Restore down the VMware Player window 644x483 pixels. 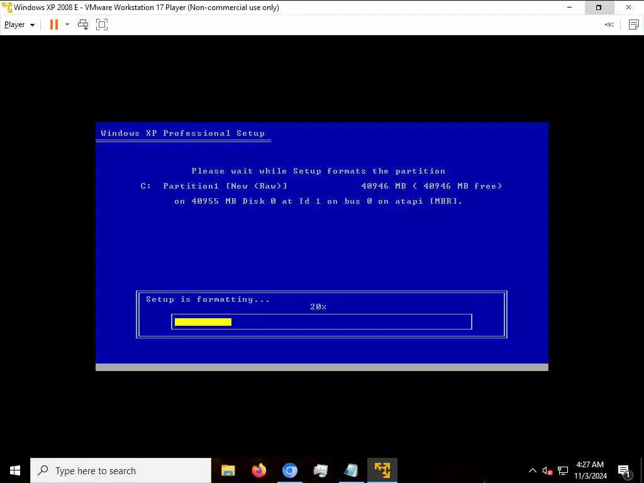599,8
